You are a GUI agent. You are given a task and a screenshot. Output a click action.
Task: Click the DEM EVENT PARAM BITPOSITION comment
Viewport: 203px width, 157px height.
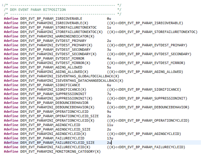[x=38, y=10]
